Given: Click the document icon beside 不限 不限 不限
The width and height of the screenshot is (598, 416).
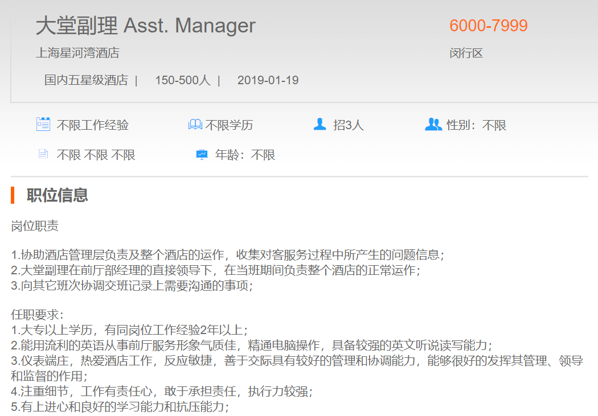Looking at the screenshot, I should point(43,154).
